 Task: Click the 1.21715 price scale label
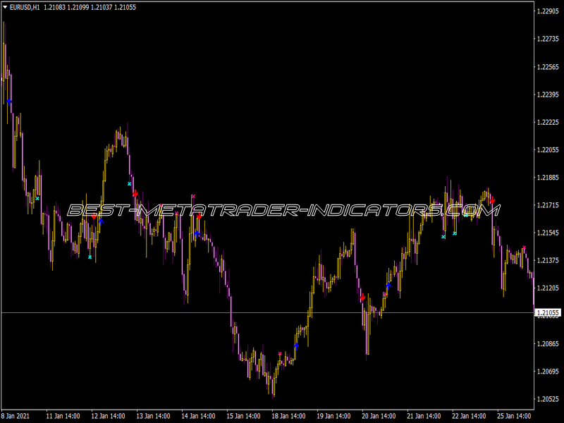(548, 205)
